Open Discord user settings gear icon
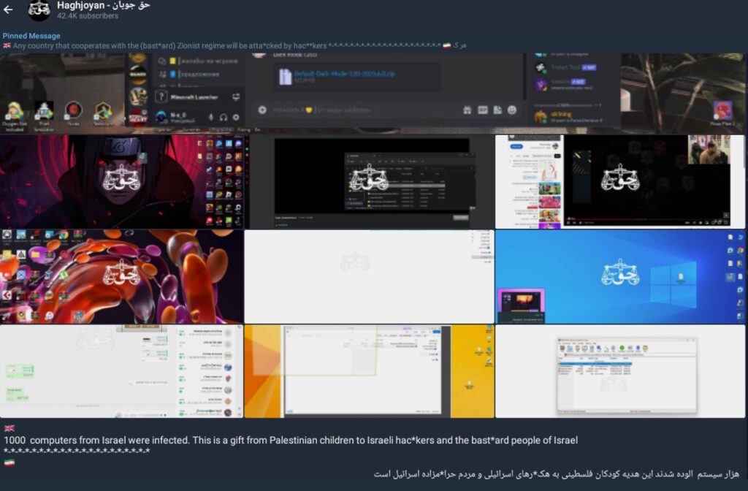This screenshot has width=748, height=491. coord(236,117)
